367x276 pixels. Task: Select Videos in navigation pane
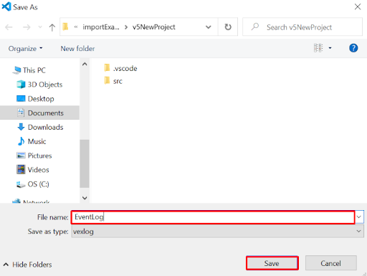click(38, 170)
